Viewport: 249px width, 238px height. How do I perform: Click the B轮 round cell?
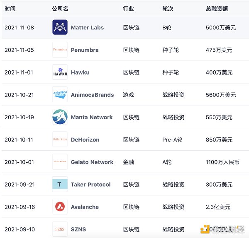pyautogui.click(x=167, y=28)
